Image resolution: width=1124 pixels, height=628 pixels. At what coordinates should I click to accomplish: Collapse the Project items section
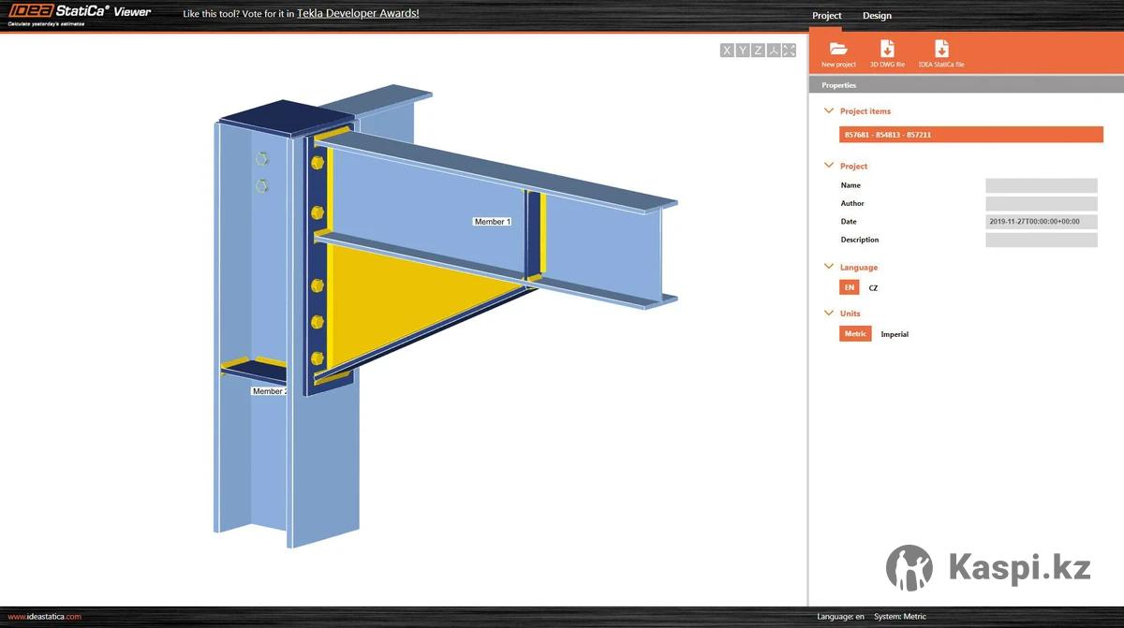pos(828,111)
